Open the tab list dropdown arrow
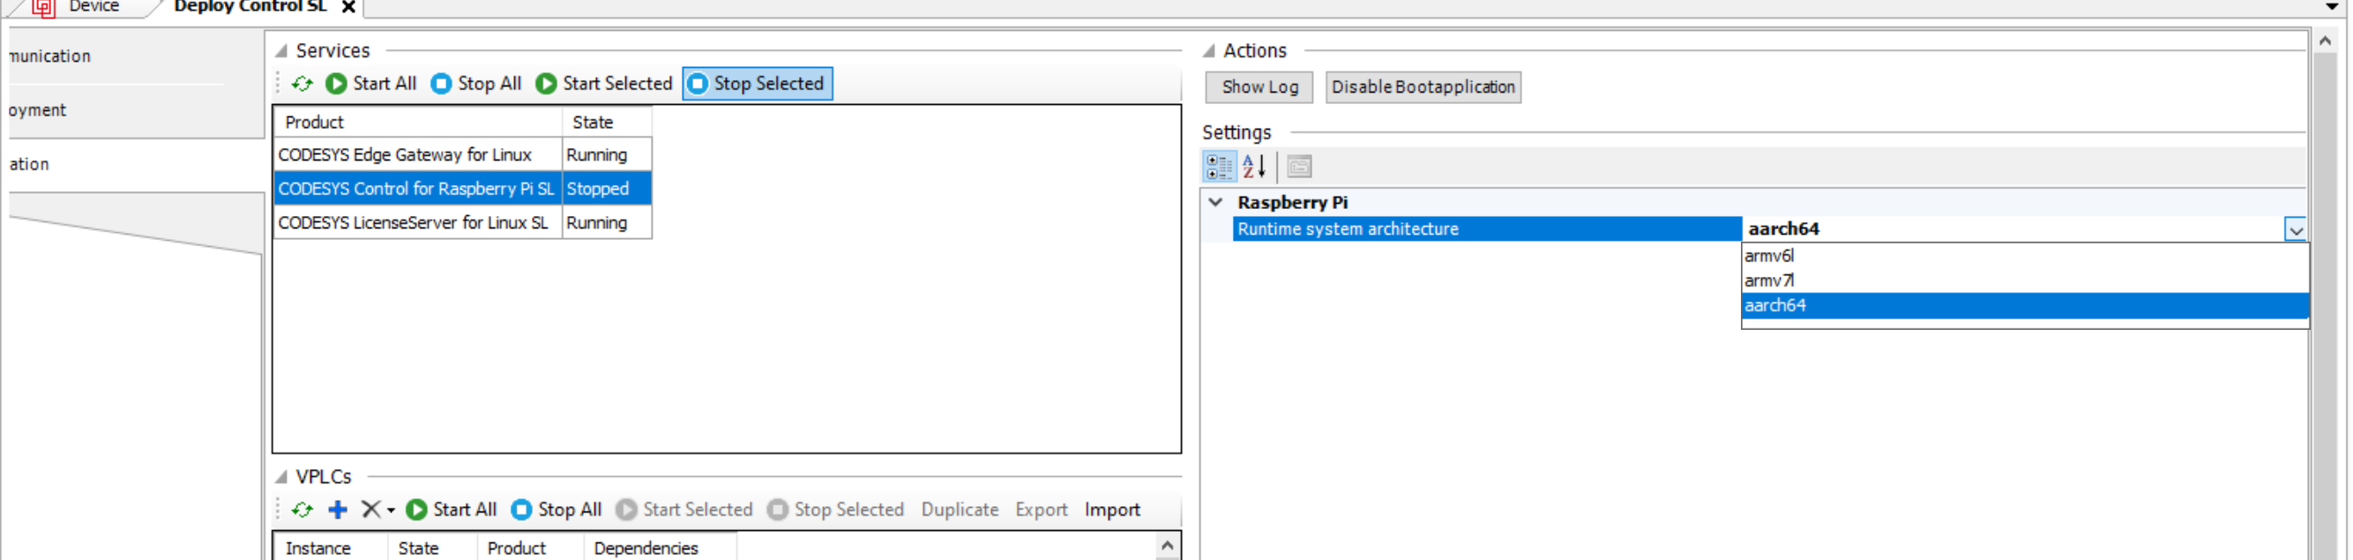The height and width of the screenshot is (560, 2353). pyautogui.click(x=2332, y=6)
